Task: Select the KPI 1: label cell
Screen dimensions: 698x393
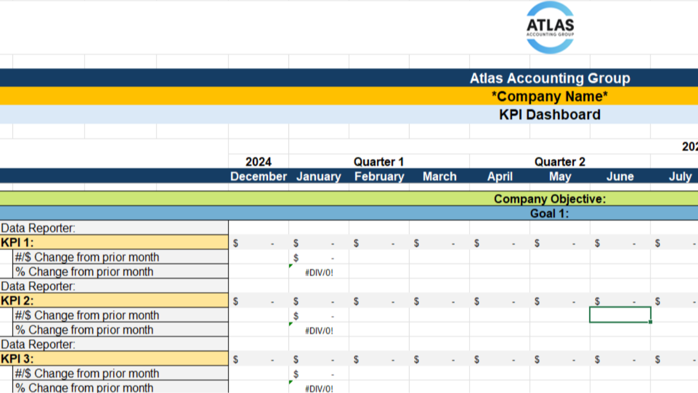Action: pyautogui.click(x=114, y=242)
